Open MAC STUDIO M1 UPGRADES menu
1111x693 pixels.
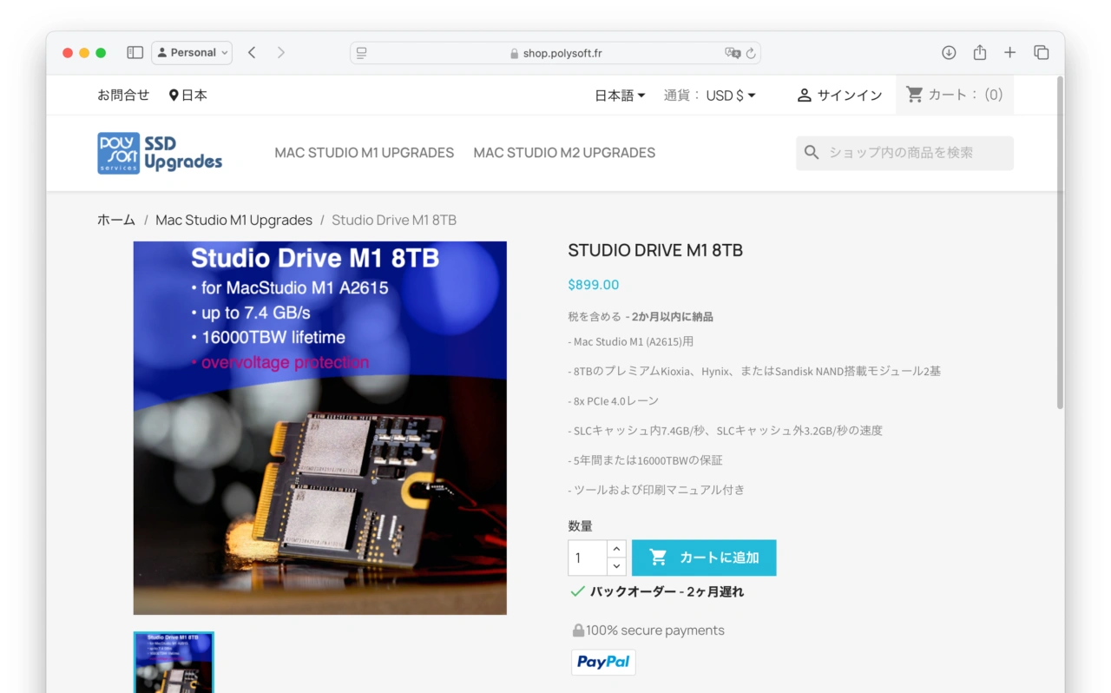[364, 153]
